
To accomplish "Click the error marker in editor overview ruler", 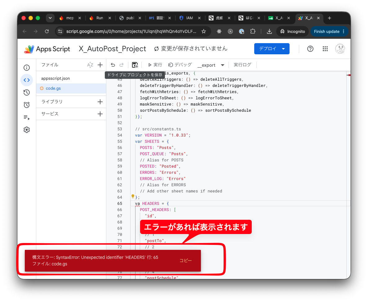I will pos(349,75).
